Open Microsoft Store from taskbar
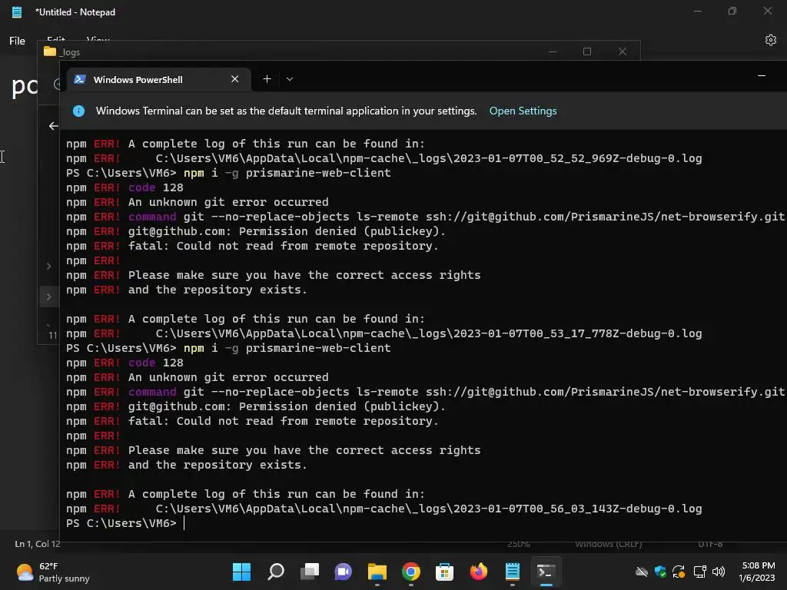This screenshot has width=787, height=590. pyautogui.click(x=445, y=572)
